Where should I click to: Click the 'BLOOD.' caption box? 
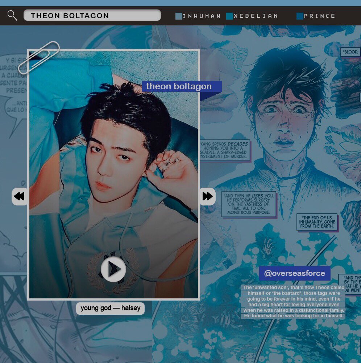350,52
